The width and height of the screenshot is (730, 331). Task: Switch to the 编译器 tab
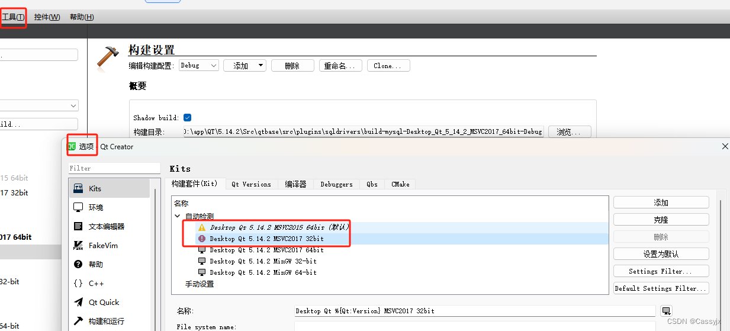click(295, 184)
